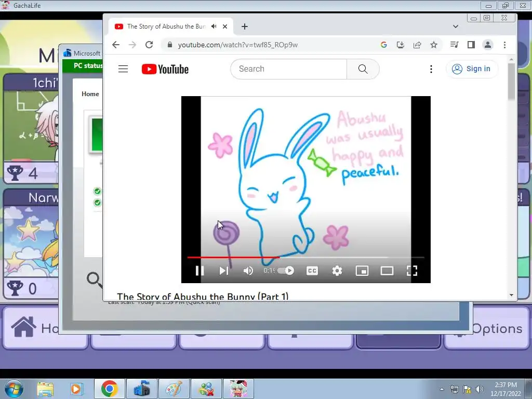Open Chrome three-dot menu
This screenshot has width=532, height=399.
[x=504, y=45]
